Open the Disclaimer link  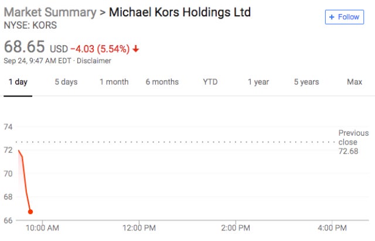[x=96, y=60]
